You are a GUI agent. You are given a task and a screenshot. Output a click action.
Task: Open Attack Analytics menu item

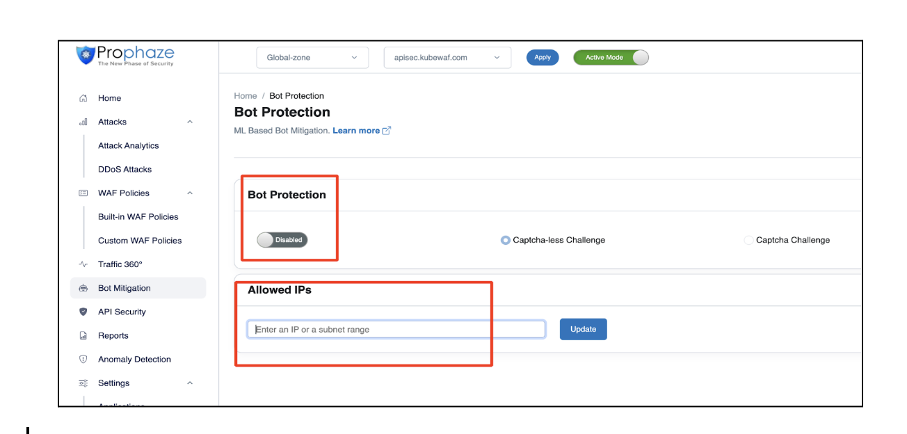pyautogui.click(x=129, y=146)
